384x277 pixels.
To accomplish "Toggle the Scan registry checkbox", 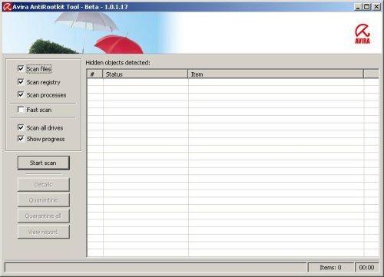I will 21,82.
